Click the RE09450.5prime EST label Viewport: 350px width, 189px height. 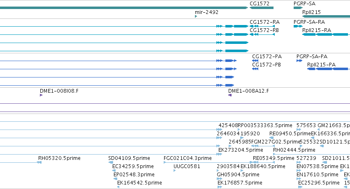click(290, 134)
